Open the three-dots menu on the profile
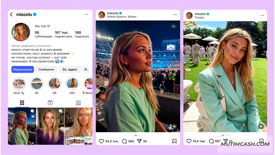 tap(86, 14)
